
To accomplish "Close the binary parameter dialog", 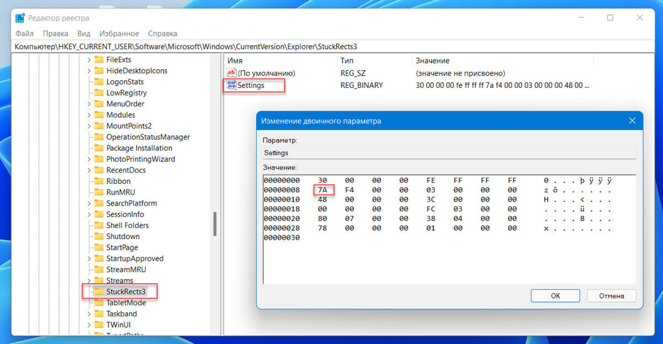I will (x=632, y=120).
